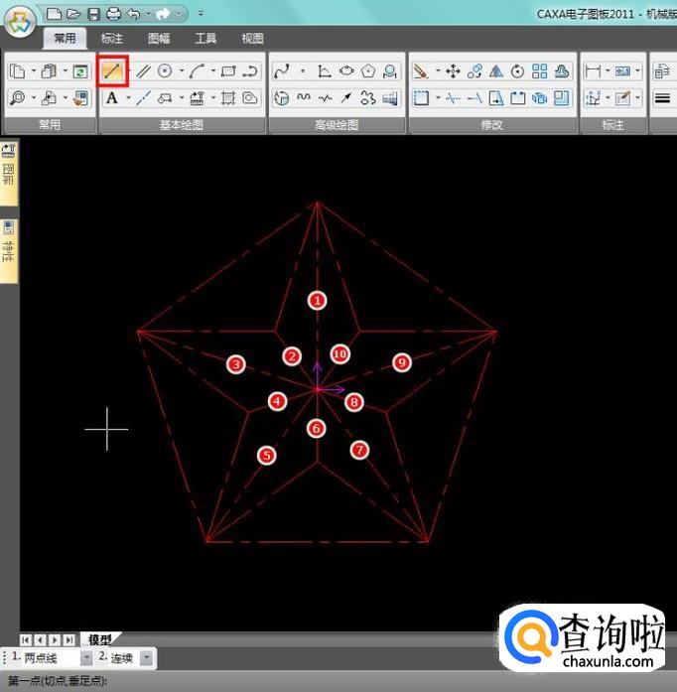Expand the Dimension tool dropdown arrow

(609, 70)
